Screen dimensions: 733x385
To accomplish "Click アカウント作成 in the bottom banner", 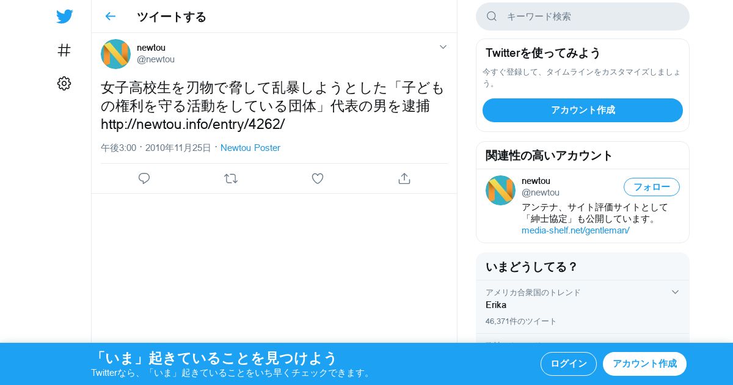I will click(x=644, y=364).
